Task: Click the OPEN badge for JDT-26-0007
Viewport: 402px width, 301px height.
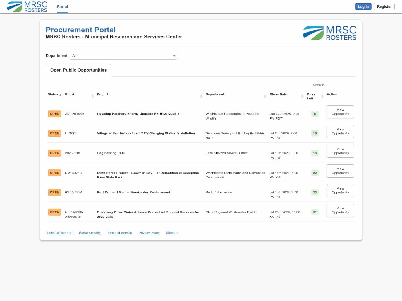Action: [x=54, y=114]
